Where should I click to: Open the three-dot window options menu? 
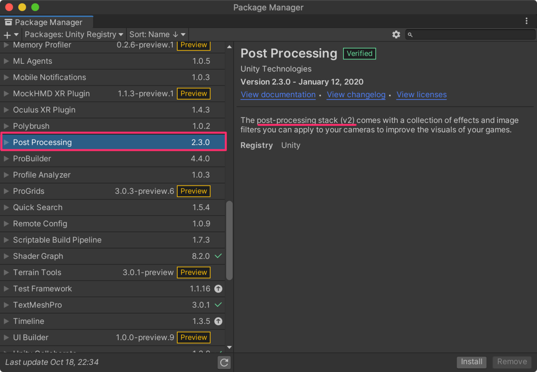[x=527, y=21]
